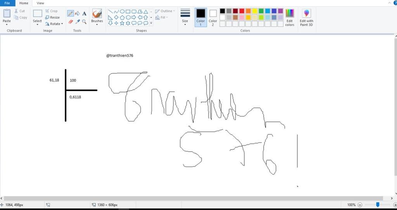Select Color 2 background box
This screenshot has width=397, height=210.
click(213, 18)
